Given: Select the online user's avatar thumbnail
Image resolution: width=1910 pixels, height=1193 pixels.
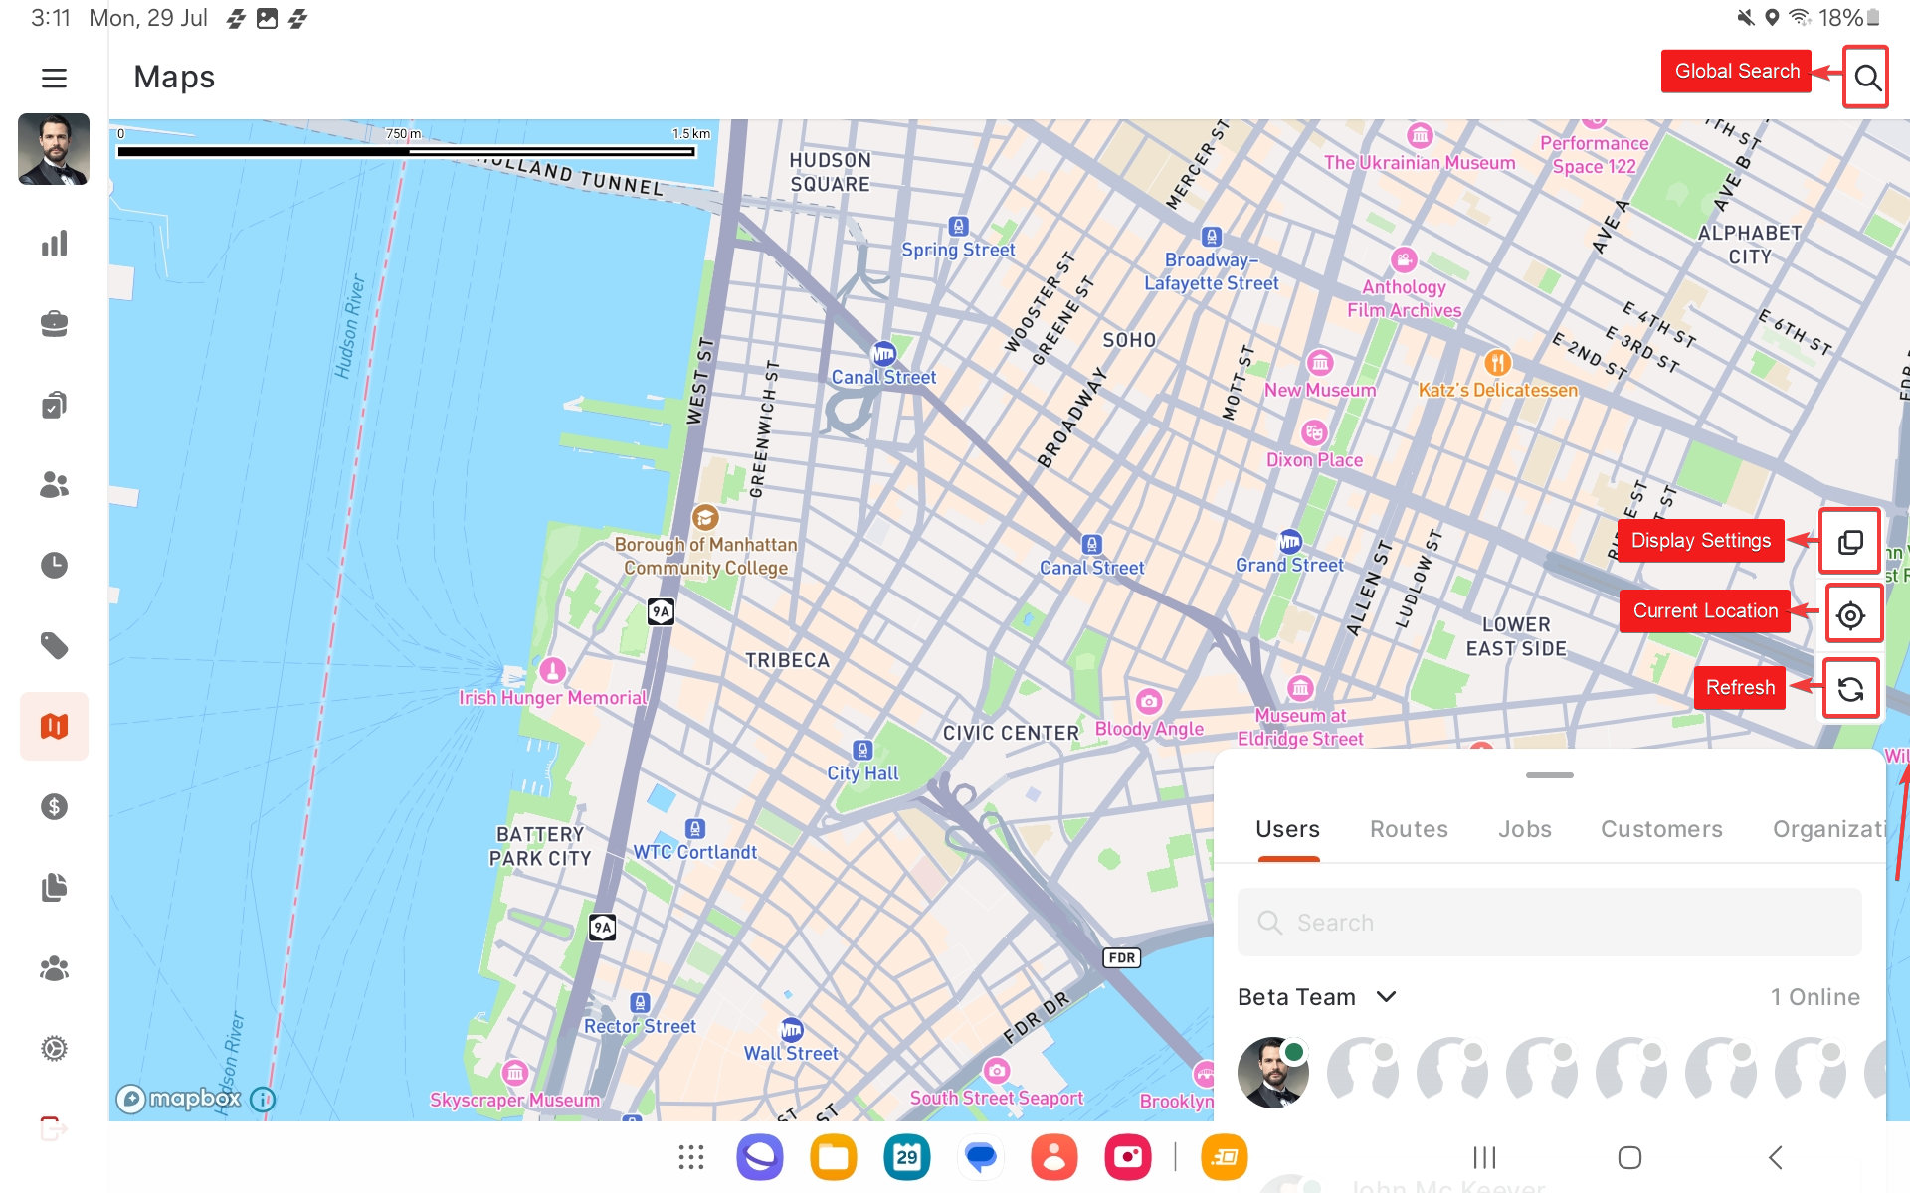Looking at the screenshot, I should [x=1272, y=1073].
